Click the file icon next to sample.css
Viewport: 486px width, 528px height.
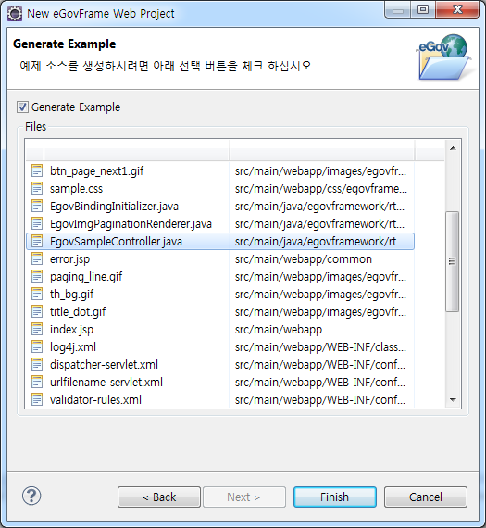[x=37, y=188]
